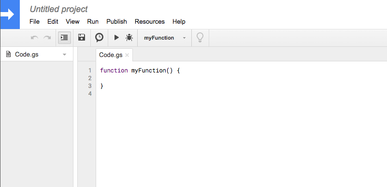This screenshot has width=387, height=187.
Task: Close the Code.gs editor tab
Action: point(127,55)
